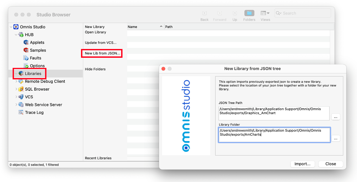
Task: Click the Libraries books icon
Action: [x=21, y=74]
